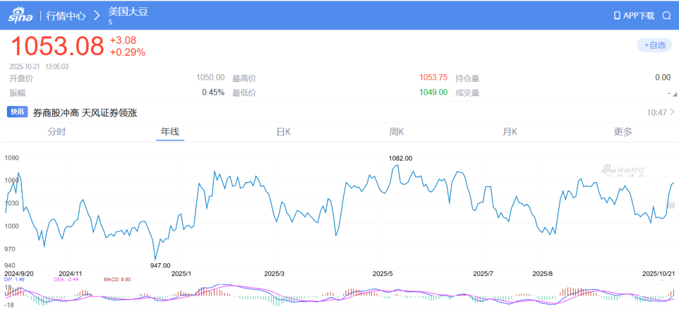Click the 美国大豆 title
679x309 pixels.
(x=129, y=12)
